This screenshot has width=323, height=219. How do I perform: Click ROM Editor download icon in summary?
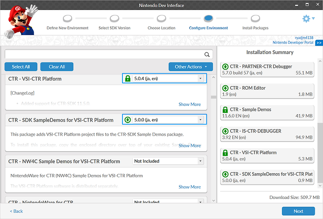point(225,88)
